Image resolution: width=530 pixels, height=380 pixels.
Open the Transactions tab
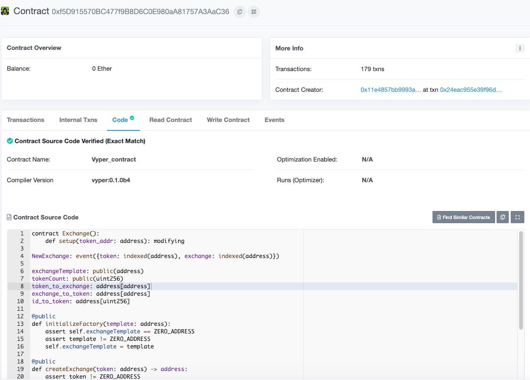[25, 120]
